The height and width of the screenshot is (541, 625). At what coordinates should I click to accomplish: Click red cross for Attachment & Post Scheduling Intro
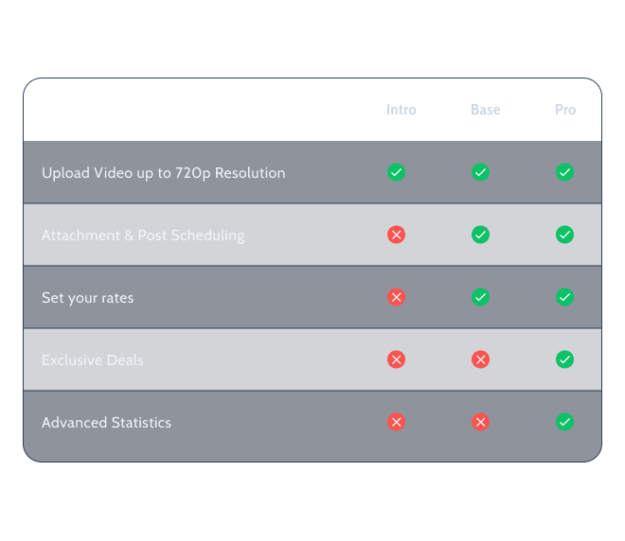point(396,235)
